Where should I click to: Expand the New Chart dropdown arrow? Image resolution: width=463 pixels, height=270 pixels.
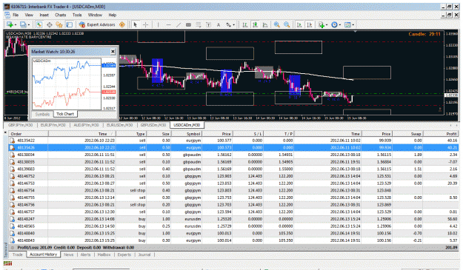tap(16, 24)
